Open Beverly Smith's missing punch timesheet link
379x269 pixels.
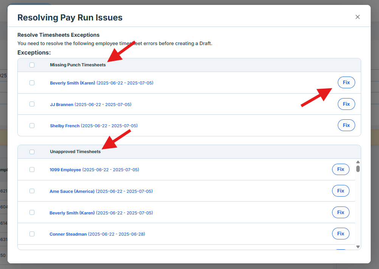pos(72,83)
